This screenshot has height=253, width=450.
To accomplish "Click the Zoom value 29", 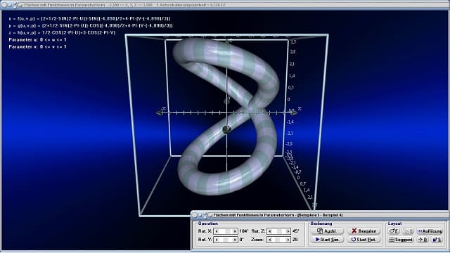I will pyautogui.click(x=295, y=240).
